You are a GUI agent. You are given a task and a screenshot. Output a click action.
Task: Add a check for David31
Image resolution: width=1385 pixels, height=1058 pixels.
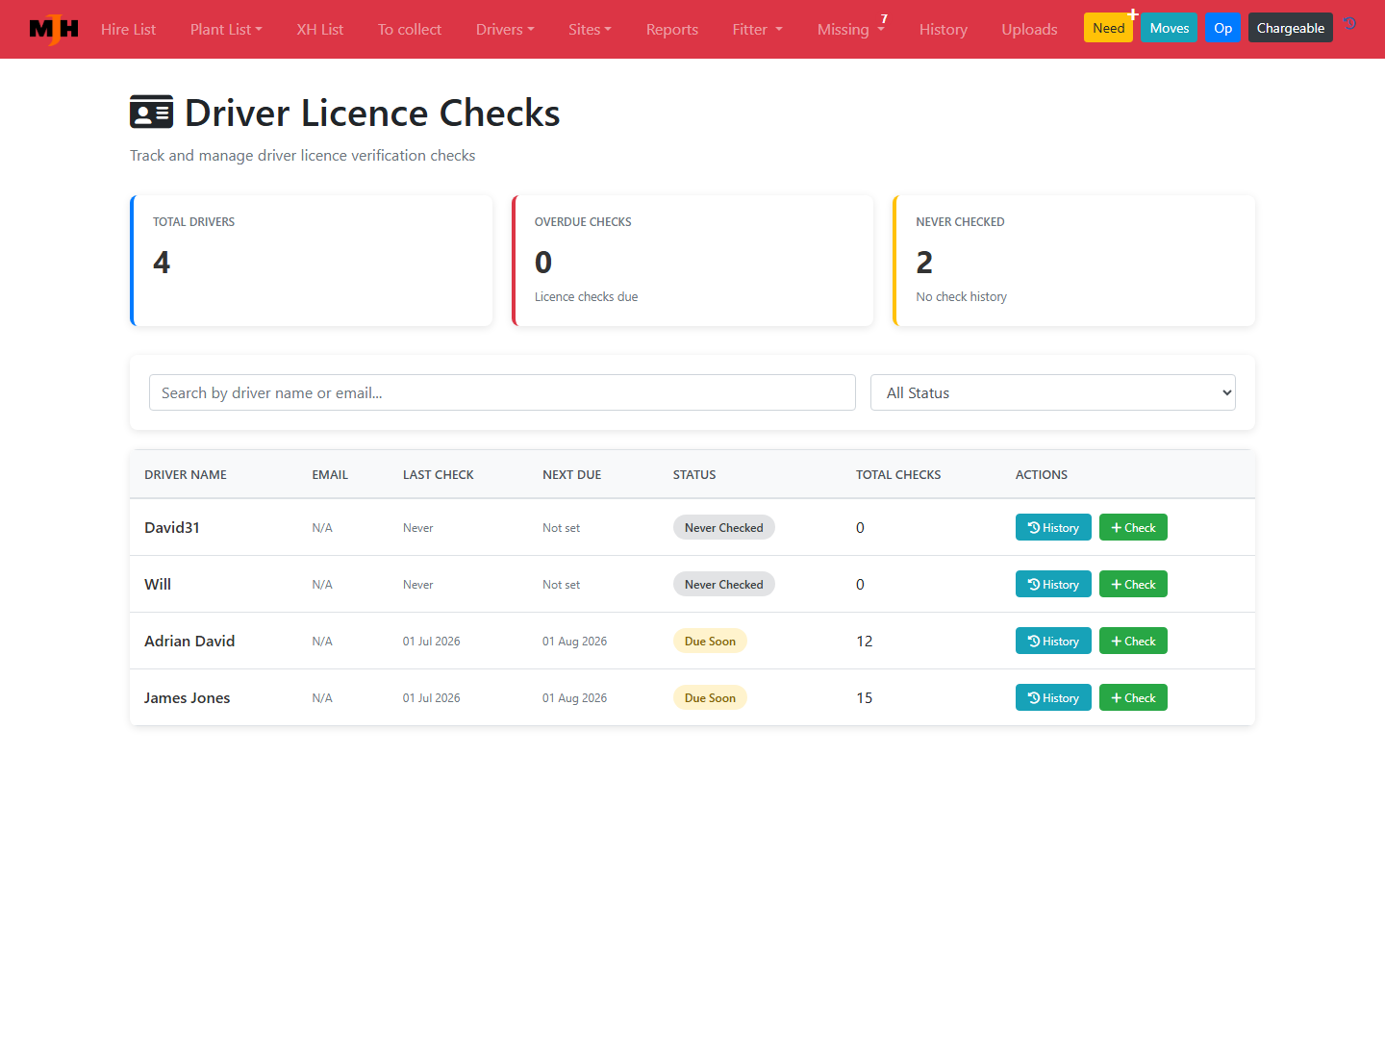1133,527
